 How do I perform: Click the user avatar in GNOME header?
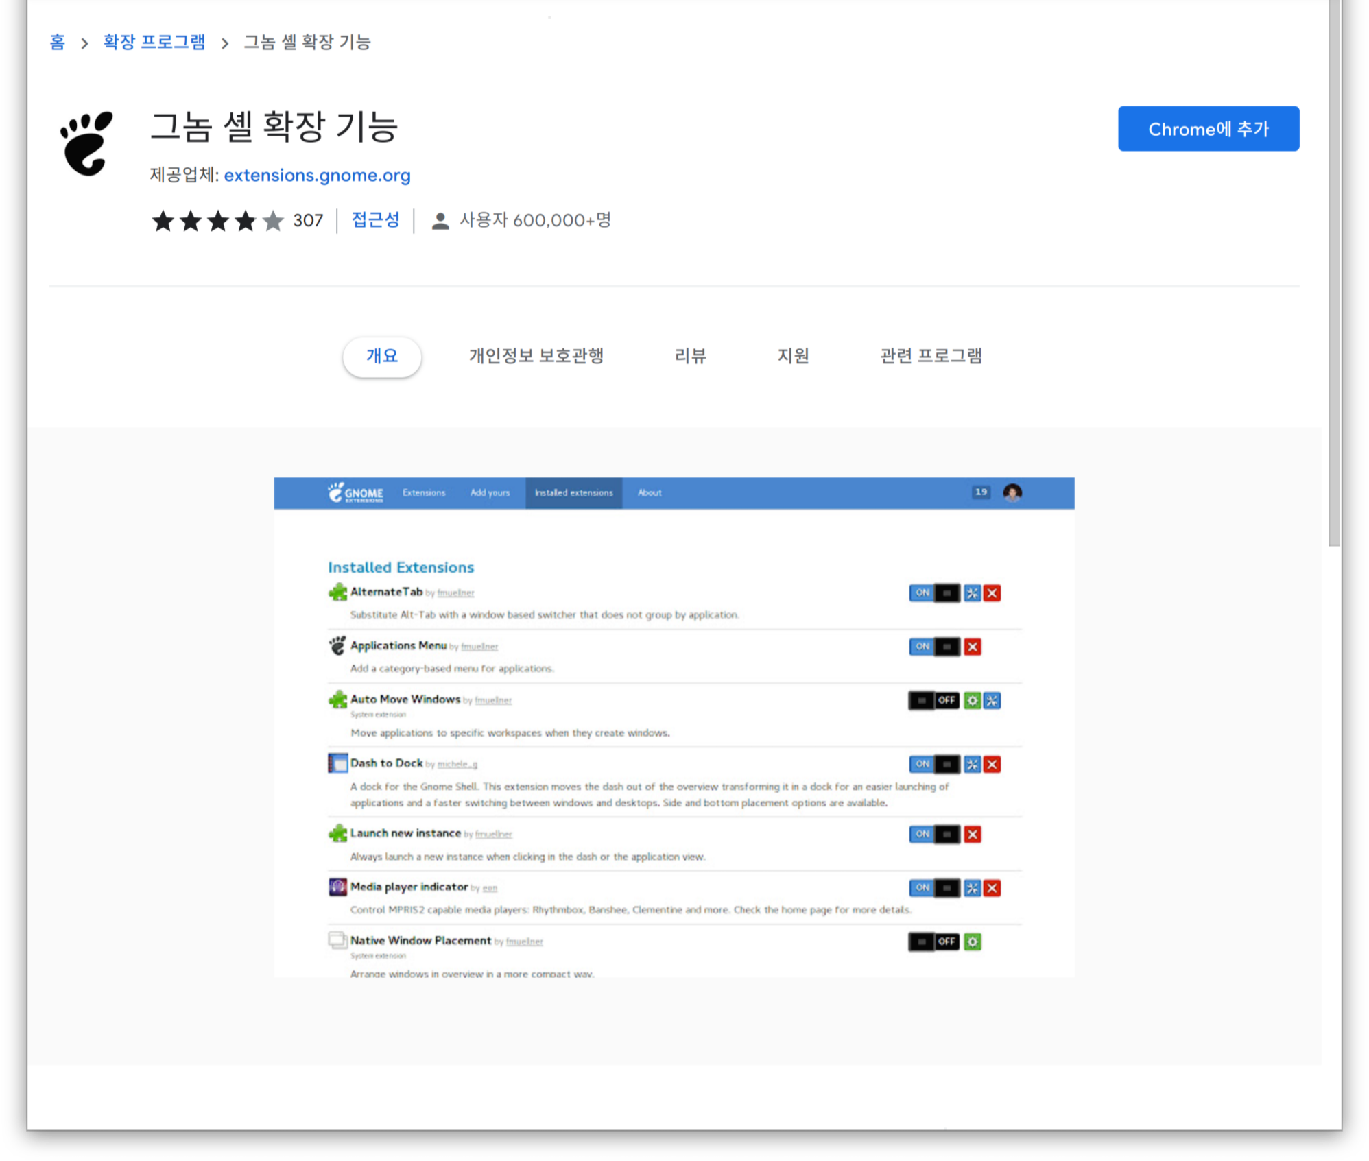point(1012,492)
